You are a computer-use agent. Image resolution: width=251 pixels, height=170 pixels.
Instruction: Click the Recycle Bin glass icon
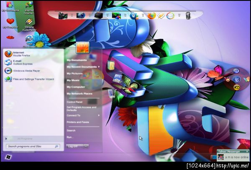(112, 93)
